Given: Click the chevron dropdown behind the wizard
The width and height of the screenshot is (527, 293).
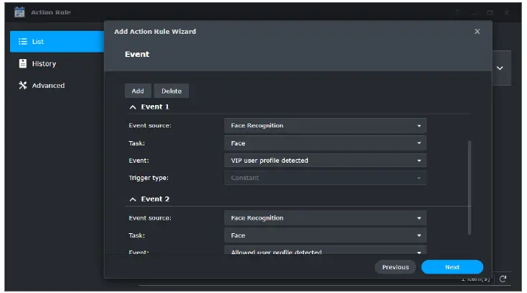Looking at the screenshot, I should [500, 68].
